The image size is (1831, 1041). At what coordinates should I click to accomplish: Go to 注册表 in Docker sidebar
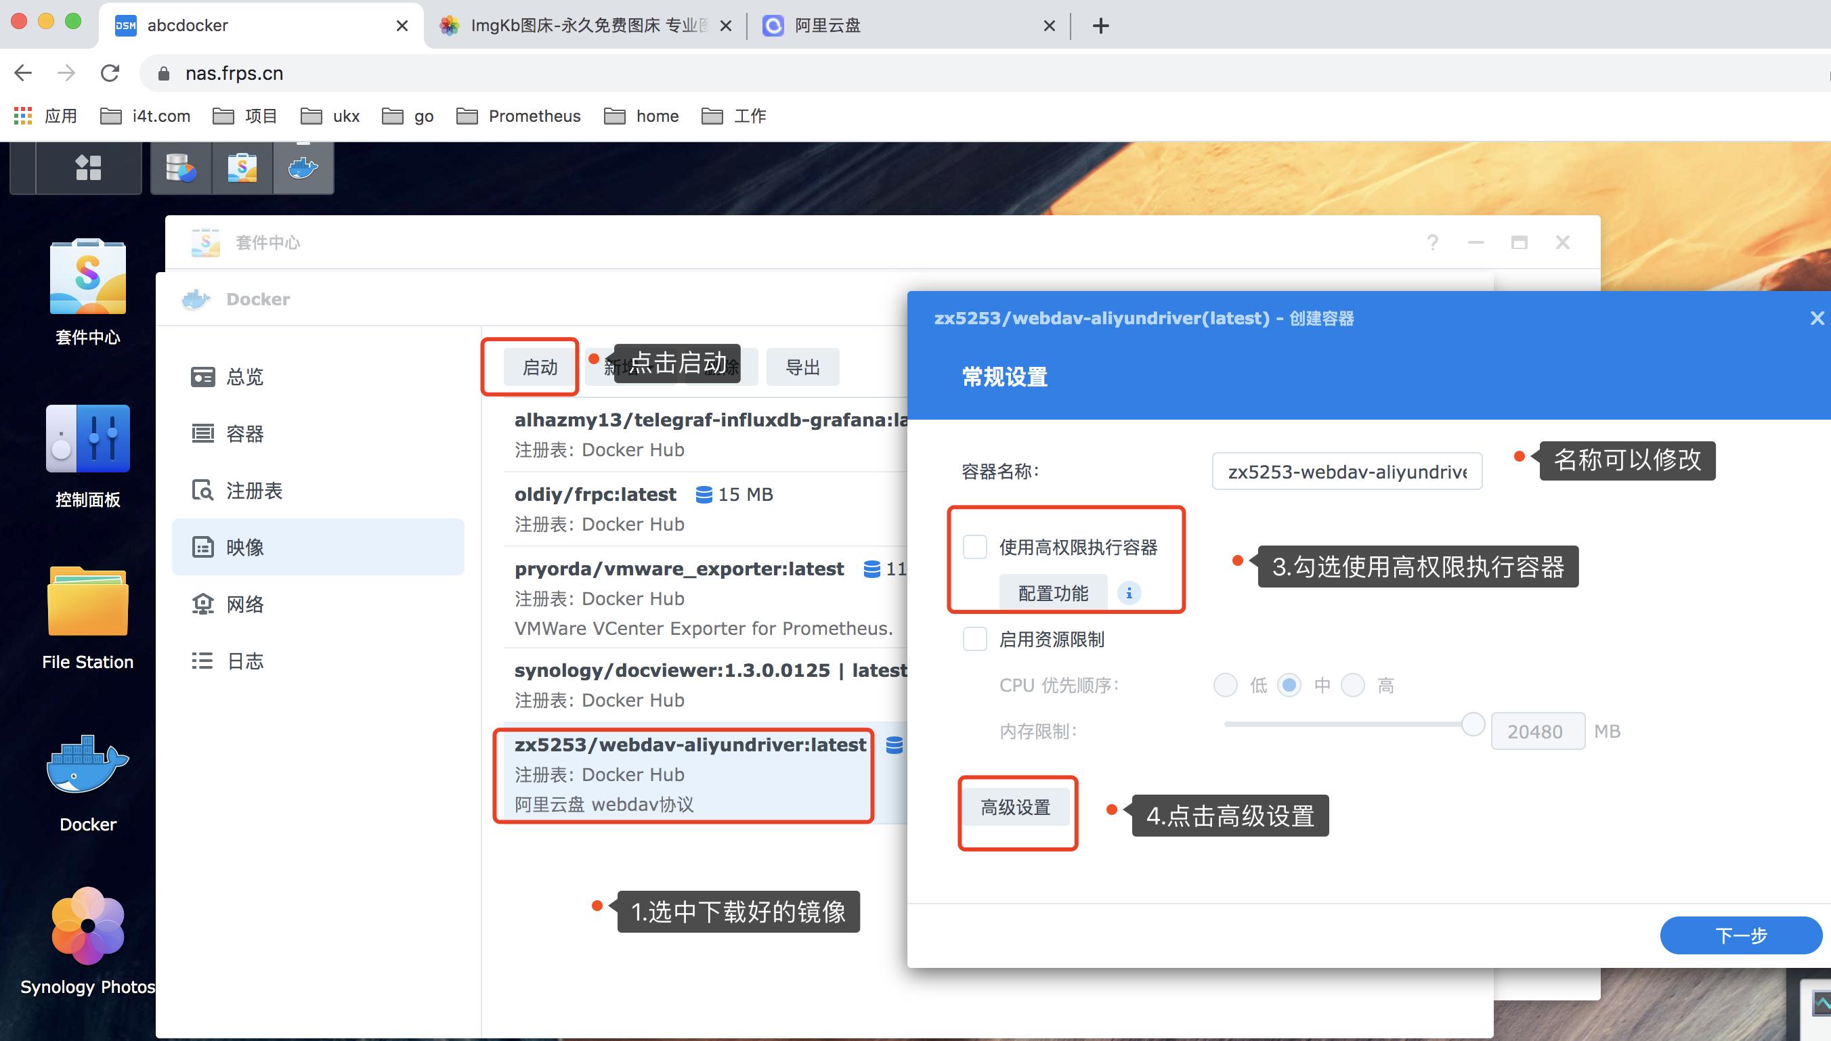(x=318, y=491)
